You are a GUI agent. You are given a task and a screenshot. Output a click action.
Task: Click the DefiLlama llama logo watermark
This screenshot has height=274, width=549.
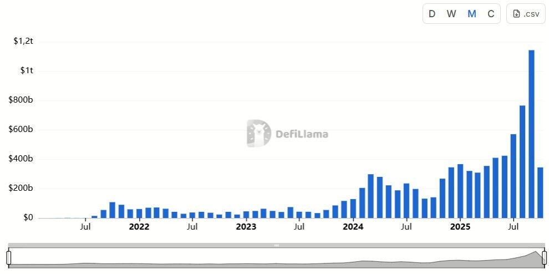pyautogui.click(x=258, y=134)
